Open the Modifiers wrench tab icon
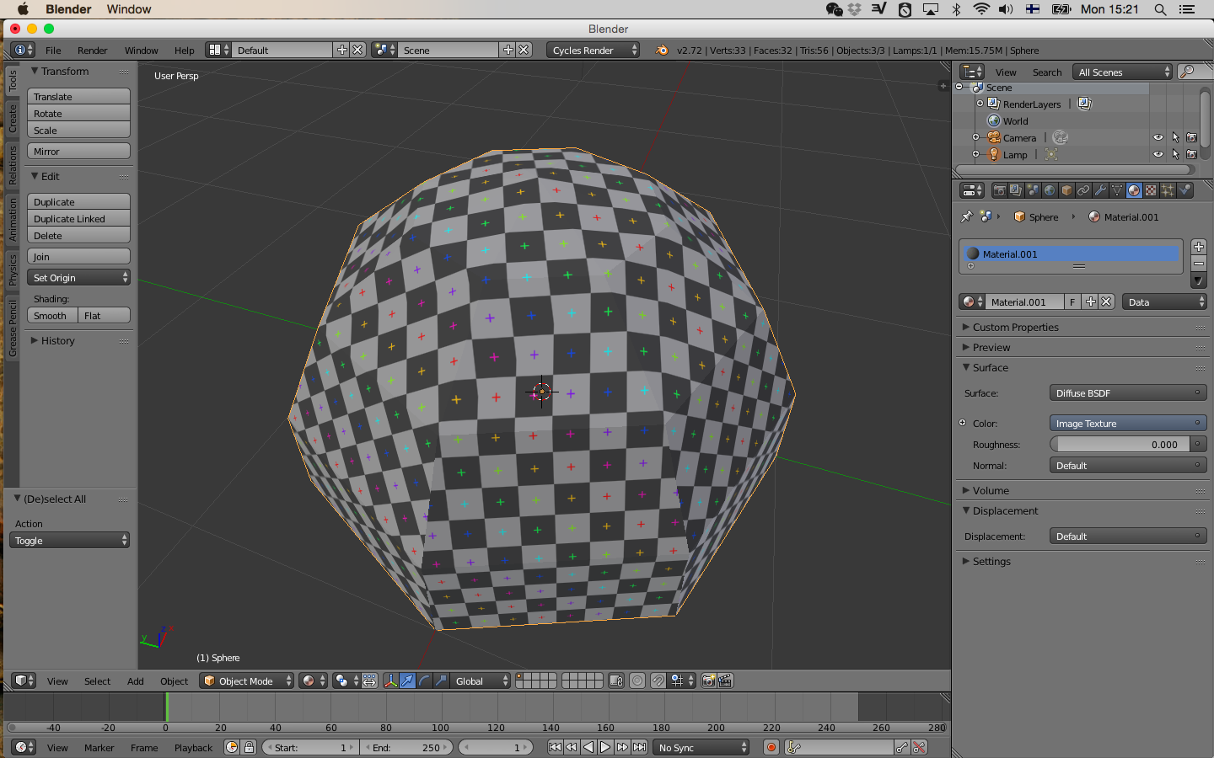1214x758 pixels. point(1100,190)
